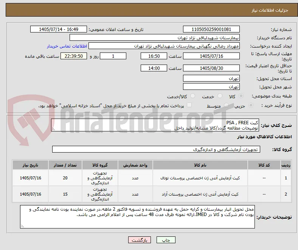The height and width of the screenshot is (250, 298).
Task: Click the buyer name field بیمارستان شهیدلبافی نژاد
Action: 155,38
